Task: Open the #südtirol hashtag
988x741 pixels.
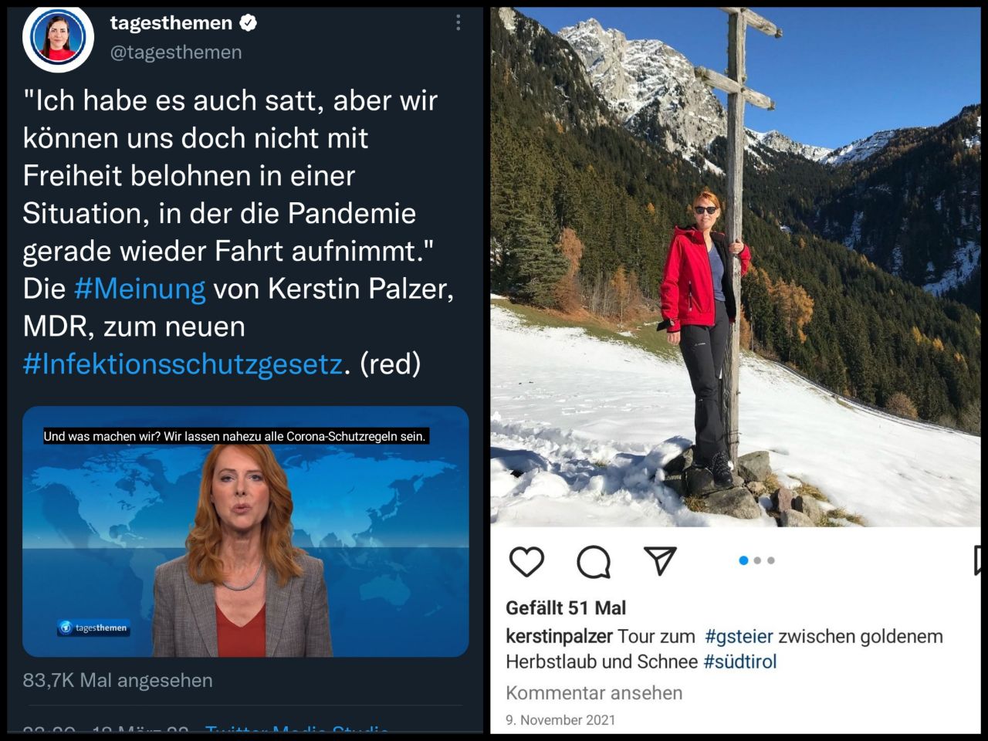Action: point(740,661)
